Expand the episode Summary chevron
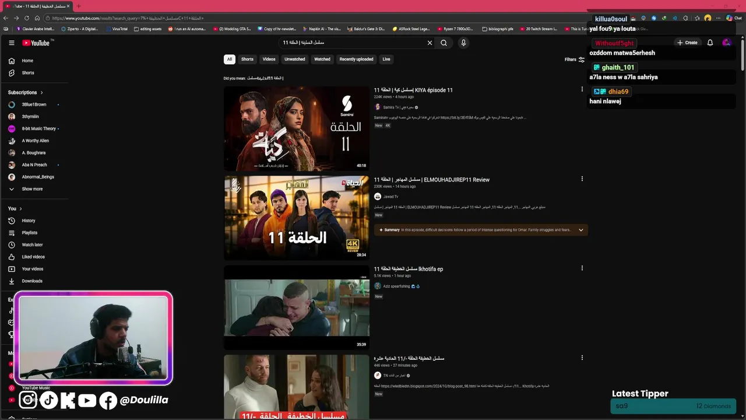The image size is (746, 420). 580,230
